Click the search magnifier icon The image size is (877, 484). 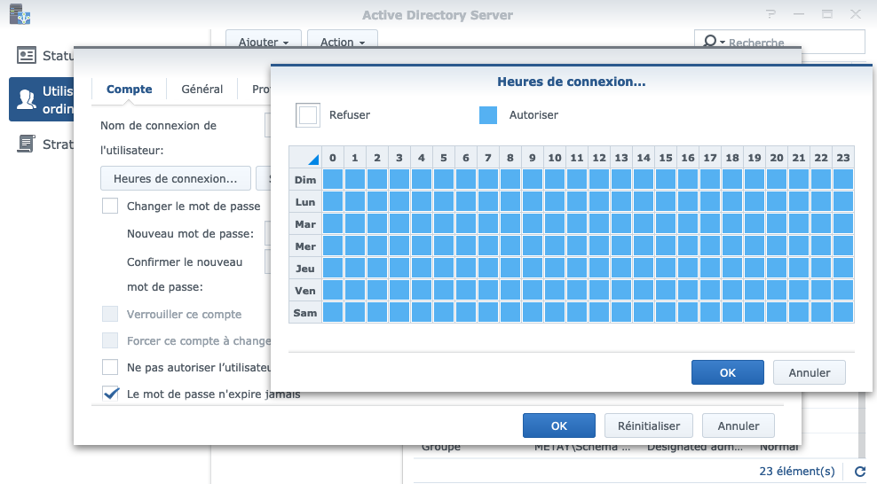pyautogui.click(x=710, y=42)
